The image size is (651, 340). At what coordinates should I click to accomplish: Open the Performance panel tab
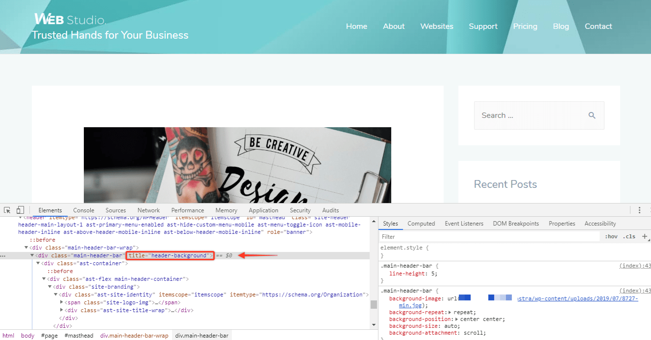tap(188, 210)
